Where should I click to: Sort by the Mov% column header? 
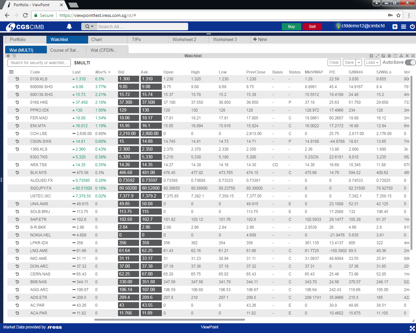click(102, 72)
